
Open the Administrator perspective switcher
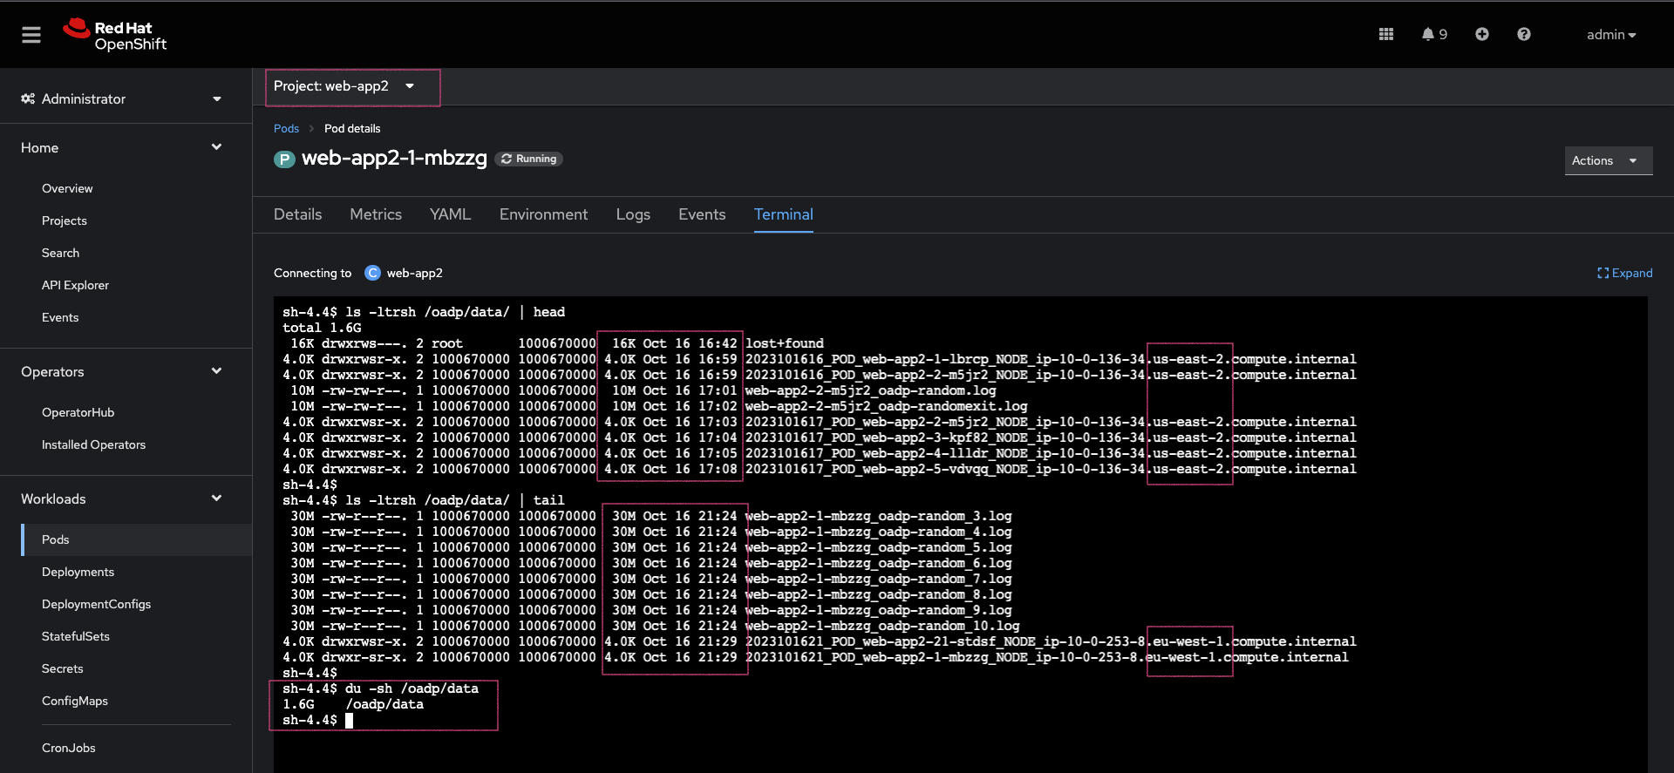122,99
